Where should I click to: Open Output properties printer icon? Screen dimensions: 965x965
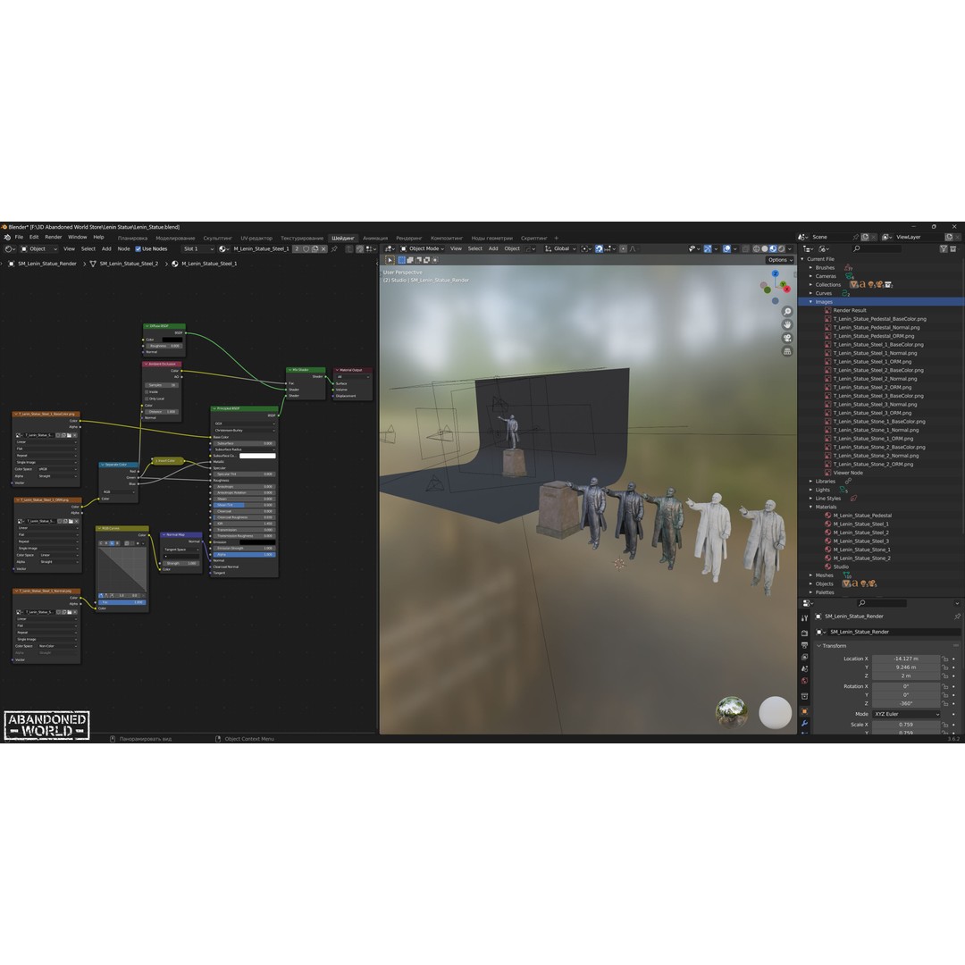[804, 645]
